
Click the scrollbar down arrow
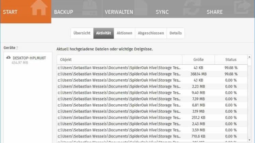click(249, 140)
